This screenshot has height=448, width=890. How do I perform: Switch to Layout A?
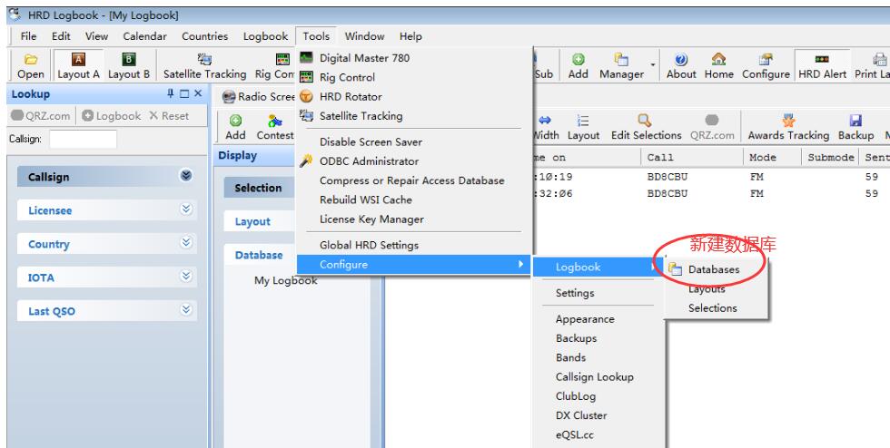pyautogui.click(x=78, y=66)
